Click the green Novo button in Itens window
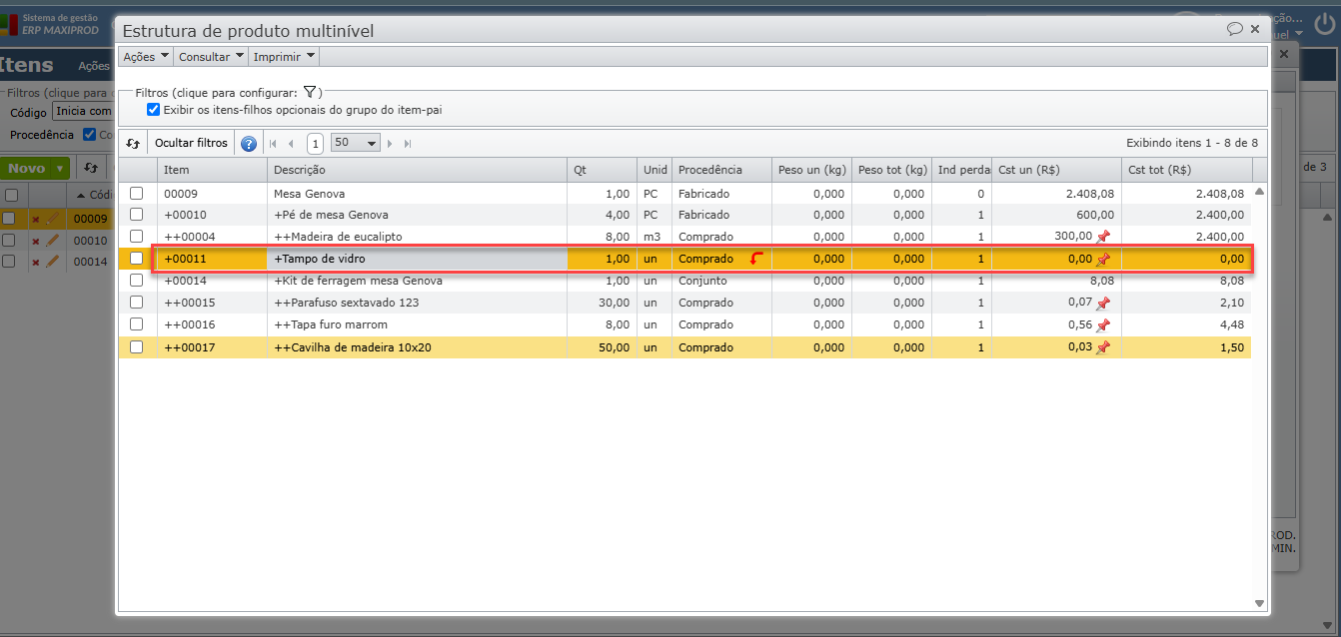 pos(27,169)
